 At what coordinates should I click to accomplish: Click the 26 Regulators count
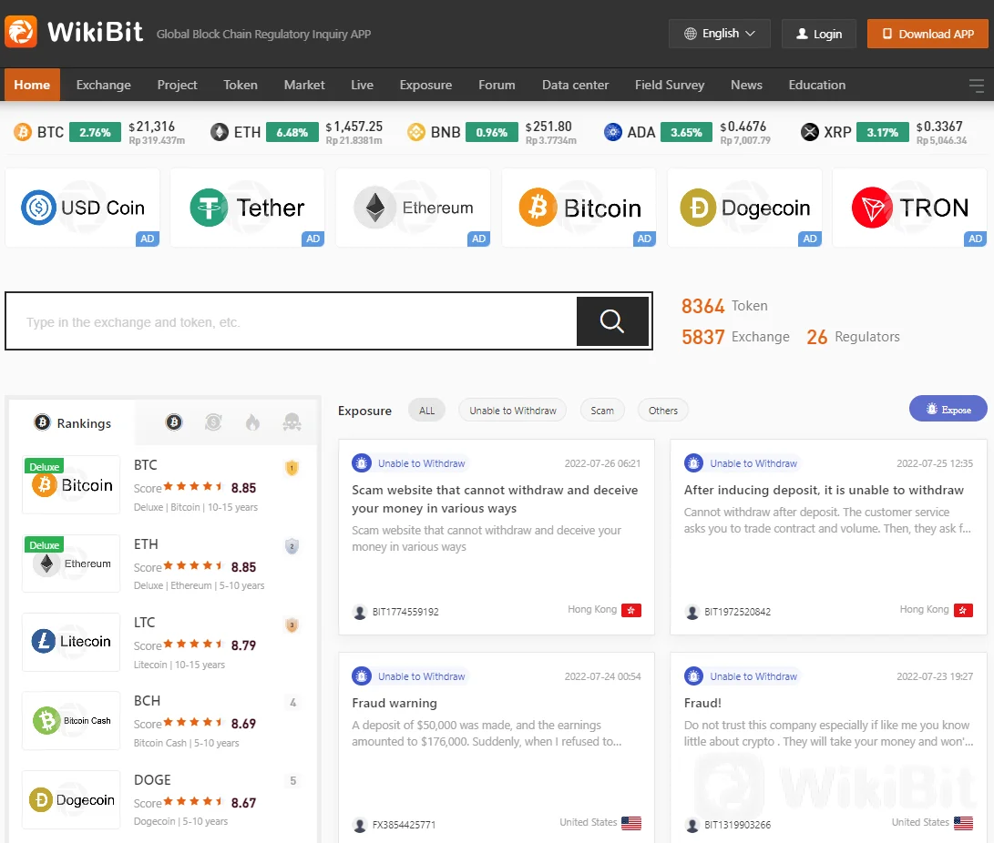tap(853, 337)
